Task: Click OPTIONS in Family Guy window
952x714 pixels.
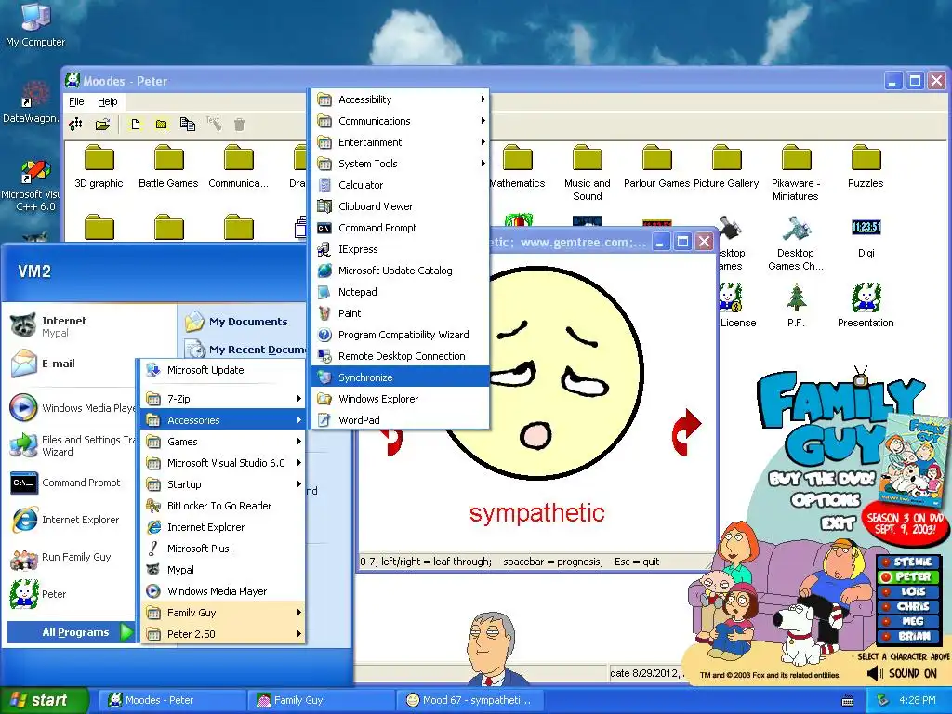Action: coord(826,500)
